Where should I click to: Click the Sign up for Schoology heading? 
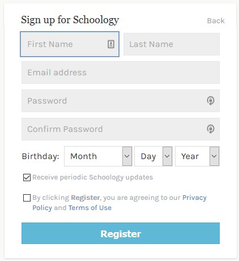(x=70, y=20)
